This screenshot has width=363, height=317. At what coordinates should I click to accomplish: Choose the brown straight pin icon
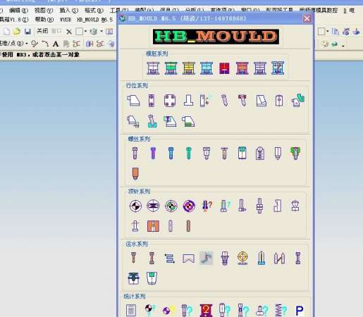click(188, 226)
